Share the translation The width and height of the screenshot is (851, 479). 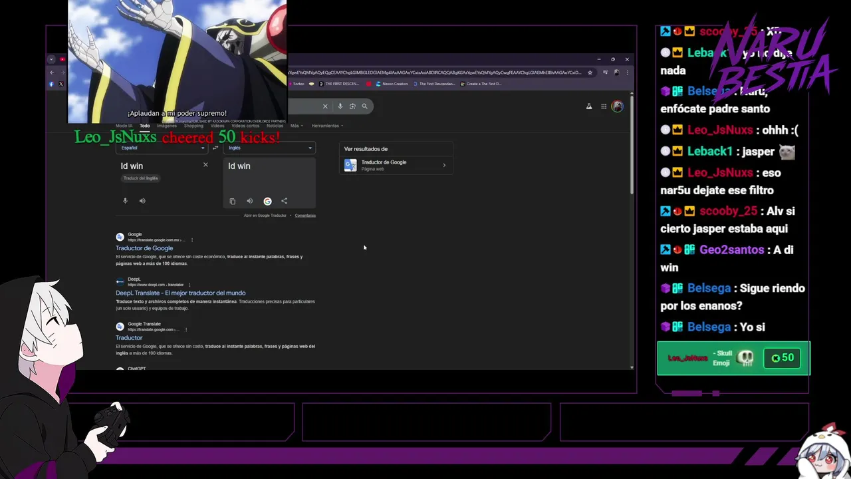285,201
